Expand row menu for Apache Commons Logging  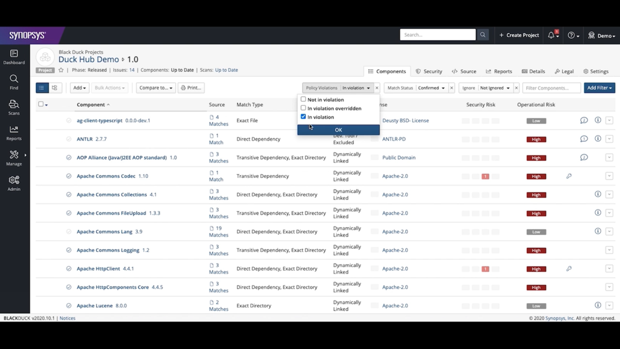point(609,250)
